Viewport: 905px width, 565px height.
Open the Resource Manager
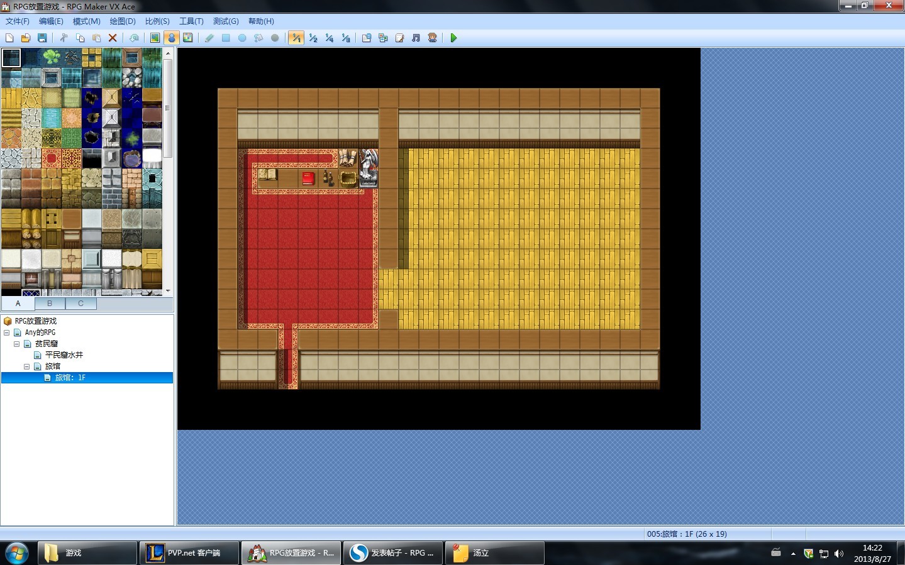coord(383,38)
